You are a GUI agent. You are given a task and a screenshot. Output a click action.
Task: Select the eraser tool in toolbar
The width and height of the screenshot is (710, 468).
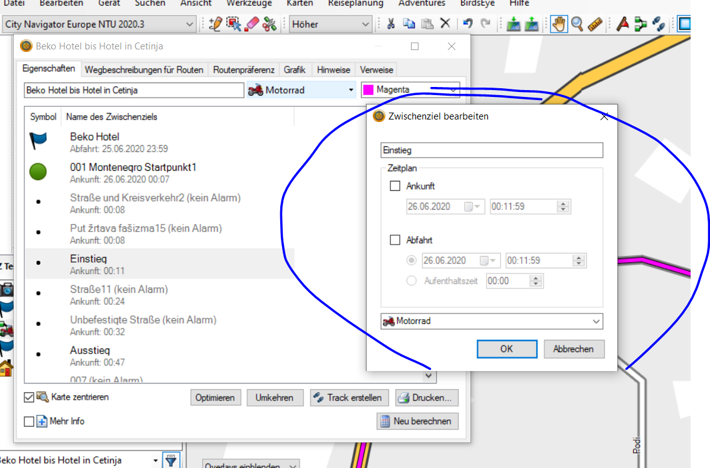[251, 24]
